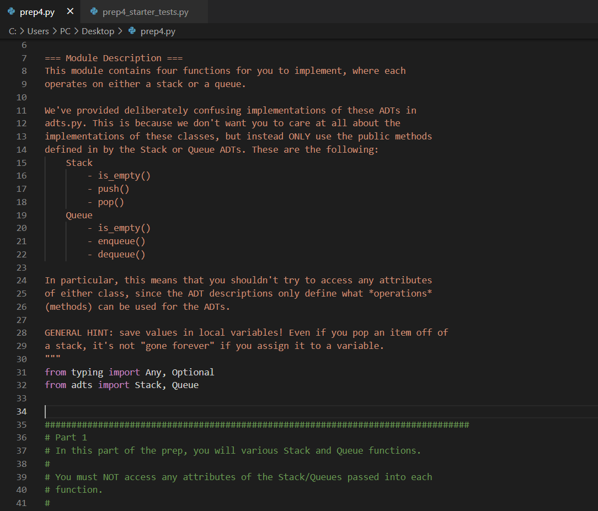Click 'operates on either a stack' line

(145, 84)
